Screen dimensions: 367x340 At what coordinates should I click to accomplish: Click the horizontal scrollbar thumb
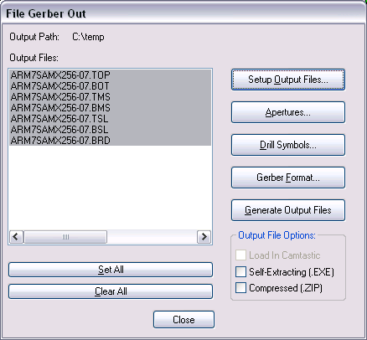[x=65, y=237]
